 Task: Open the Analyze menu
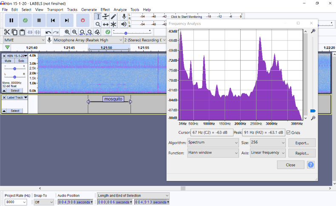pos(120,10)
